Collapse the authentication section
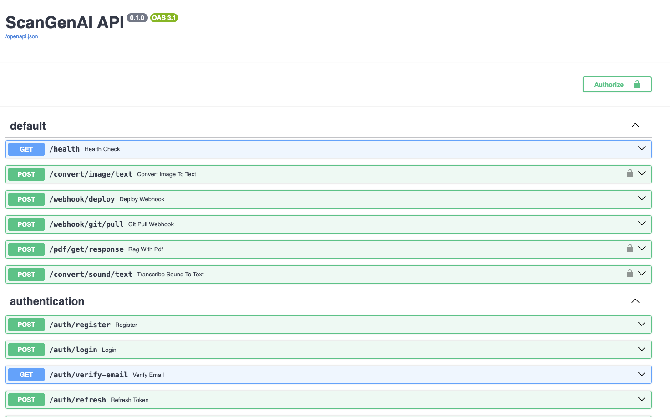Screen dimensions: 670x417 tap(635, 301)
